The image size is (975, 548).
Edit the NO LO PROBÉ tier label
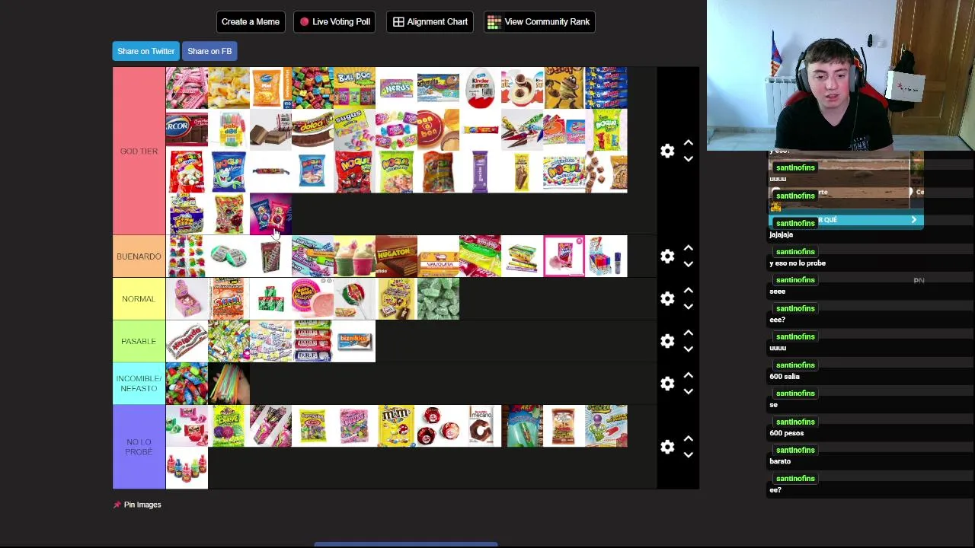coord(139,447)
